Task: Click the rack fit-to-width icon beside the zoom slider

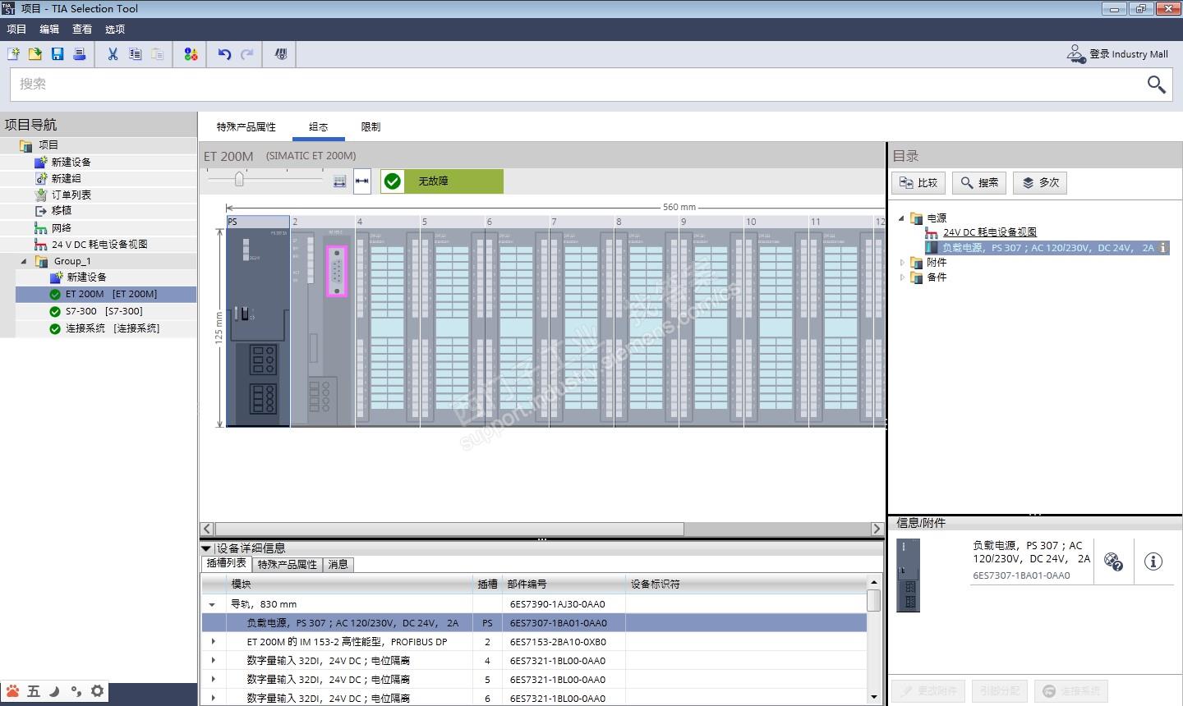Action: pos(339,181)
